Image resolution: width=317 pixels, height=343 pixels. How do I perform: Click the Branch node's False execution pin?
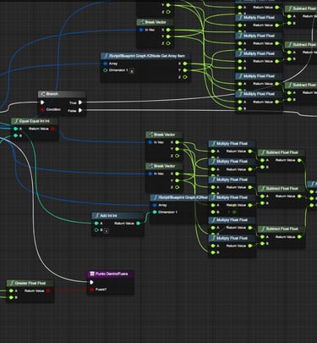(80, 110)
